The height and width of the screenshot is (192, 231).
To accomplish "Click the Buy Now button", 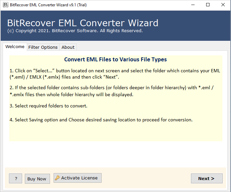I will coord(37,179).
